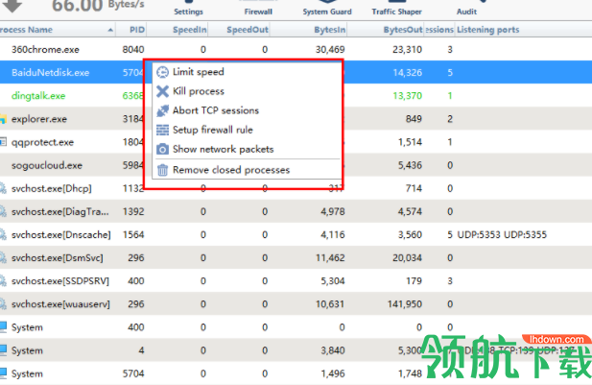Click the Abort TCP sessions plug icon
592x385 pixels.
tap(162, 110)
